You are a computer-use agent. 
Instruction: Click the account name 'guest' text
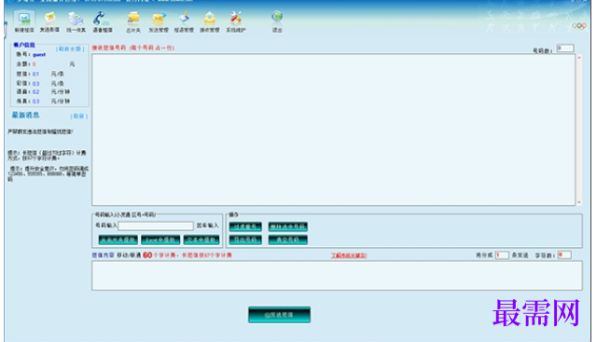pyautogui.click(x=39, y=55)
